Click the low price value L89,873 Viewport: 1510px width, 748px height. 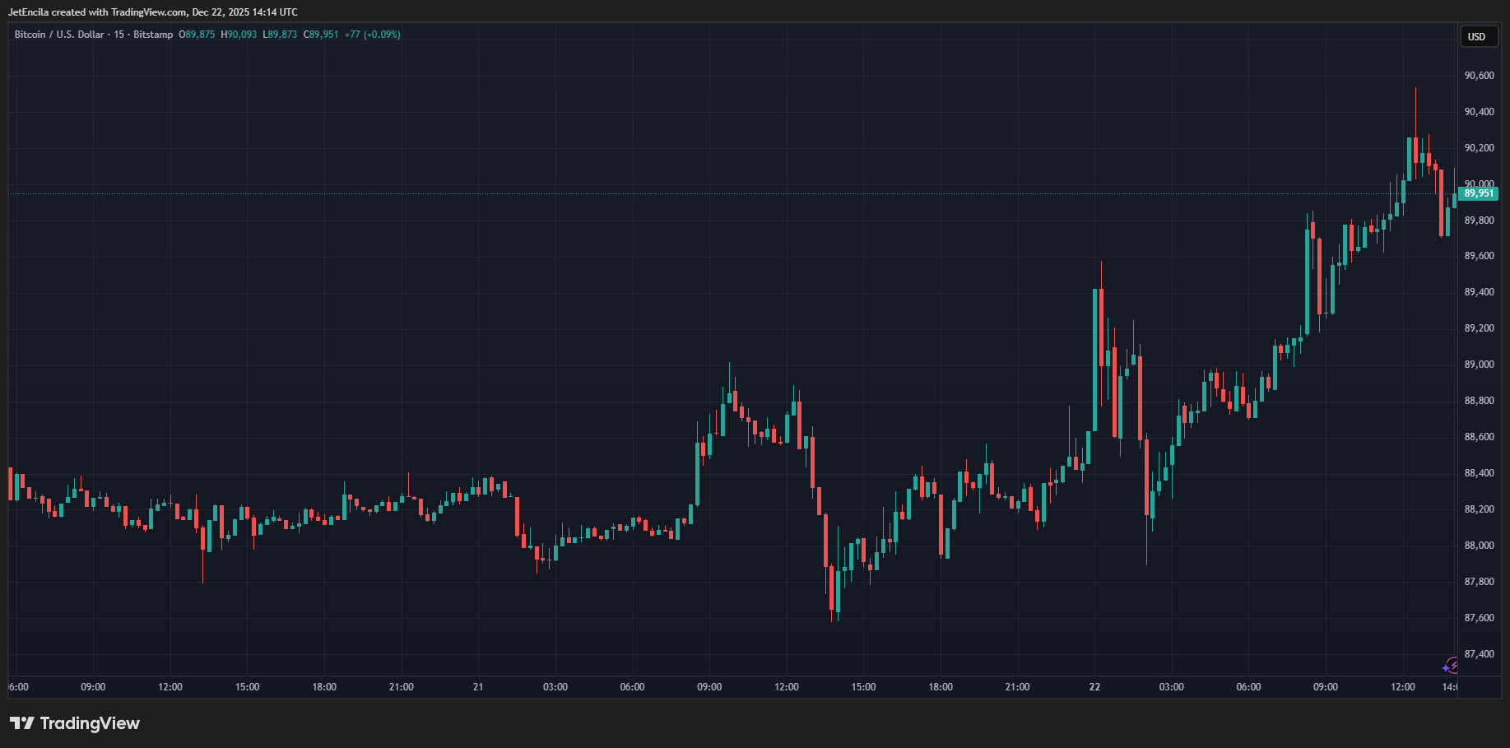pyautogui.click(x=280, y=35)
